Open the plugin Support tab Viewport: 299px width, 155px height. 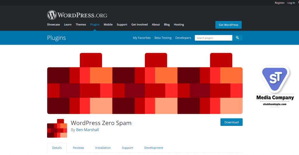click(128, 148)
